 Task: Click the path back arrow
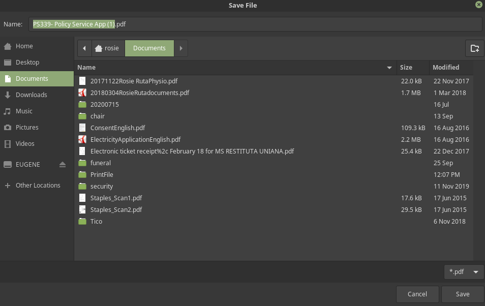coord(84,48)
